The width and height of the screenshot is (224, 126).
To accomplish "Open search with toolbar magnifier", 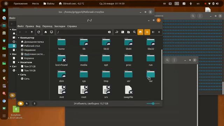I will 134,32.
